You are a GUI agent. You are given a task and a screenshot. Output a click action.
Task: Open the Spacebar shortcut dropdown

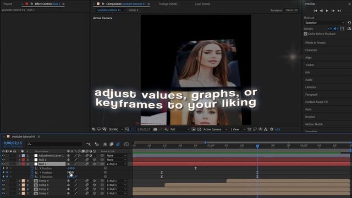tap(324, 23)
